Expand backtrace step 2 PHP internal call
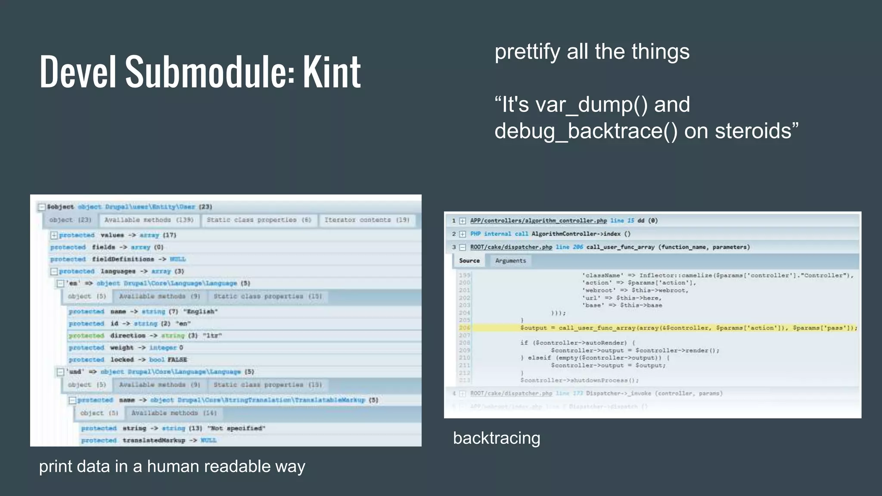This screenshot has width=882, height=496. point(463,234)
